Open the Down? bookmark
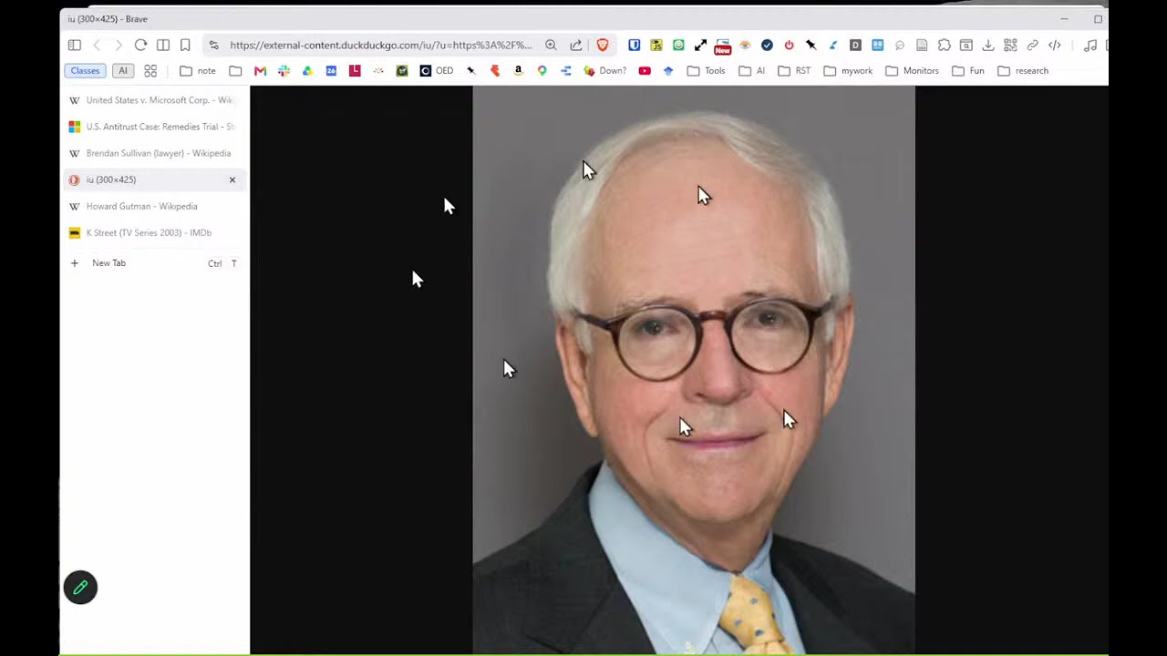 tap(604, 70)
